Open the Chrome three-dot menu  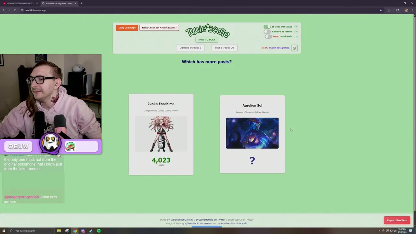(x=412, y=10)
